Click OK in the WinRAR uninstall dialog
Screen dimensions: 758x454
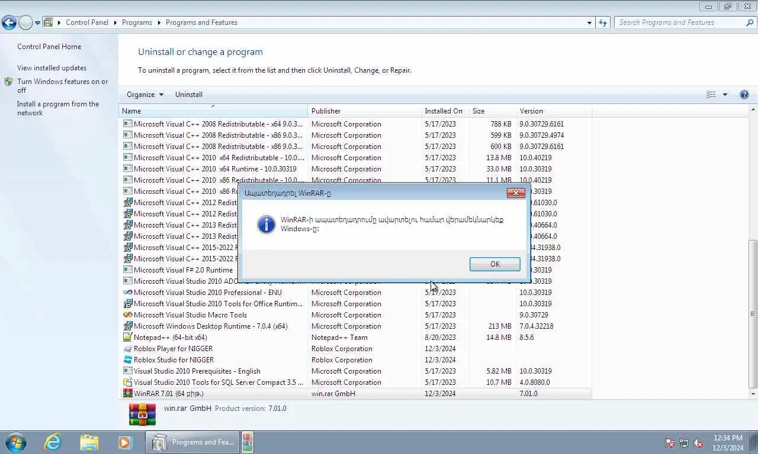(x=494, y=264)
